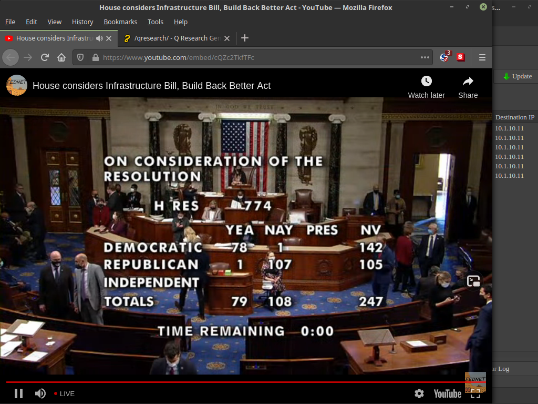Open the Edit menu

pyautogui.click(x=31, y=22)
